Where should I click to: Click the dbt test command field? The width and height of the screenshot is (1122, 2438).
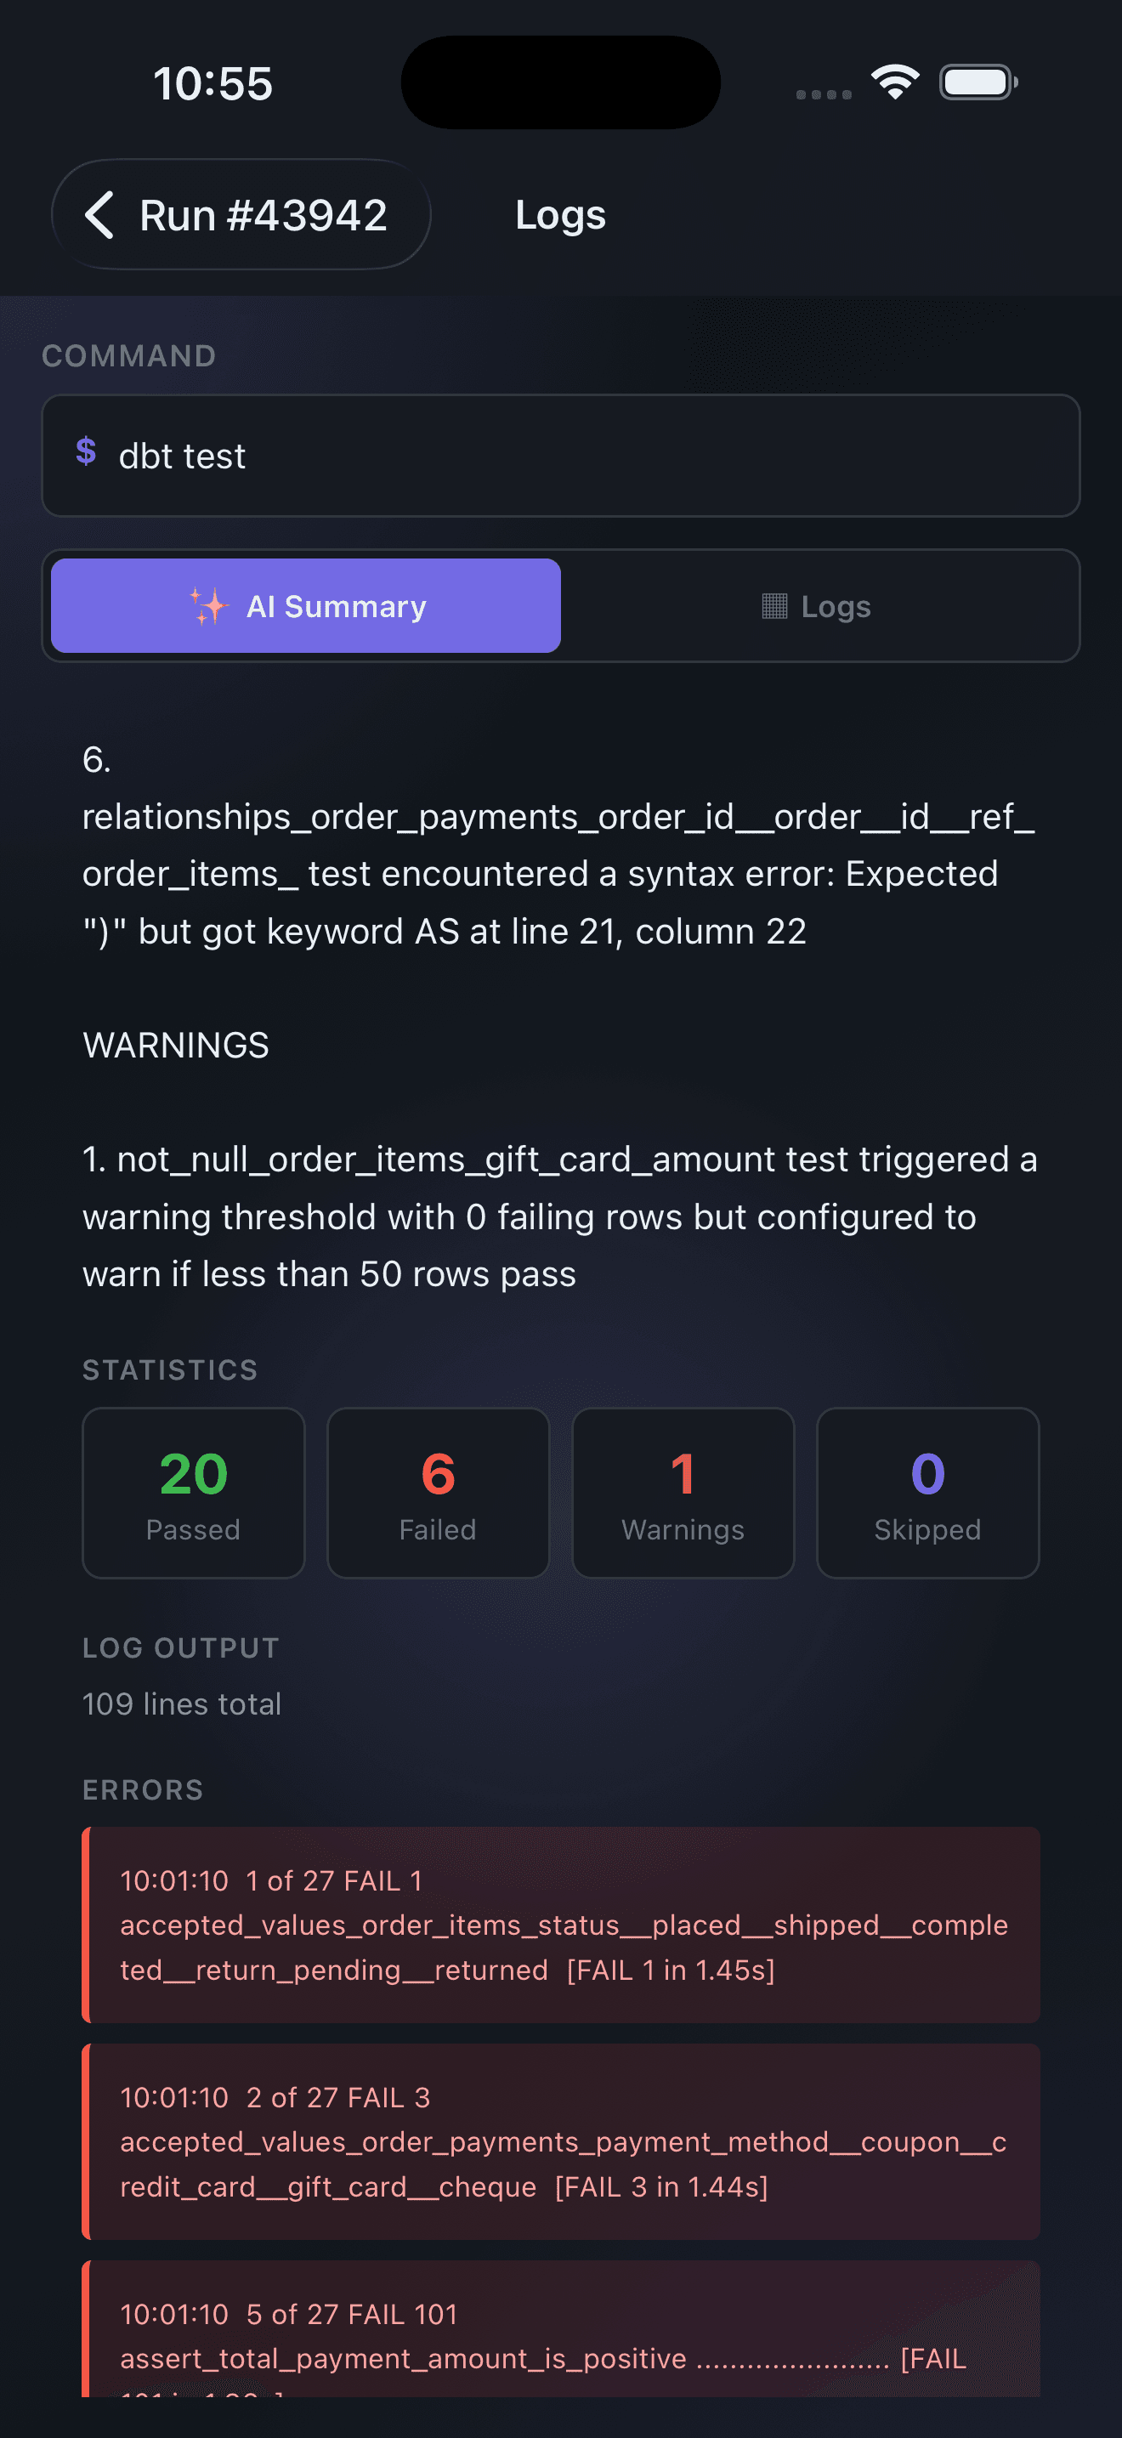click(560, 456)
